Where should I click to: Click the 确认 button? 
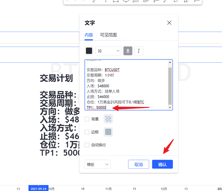pos(162,164)
